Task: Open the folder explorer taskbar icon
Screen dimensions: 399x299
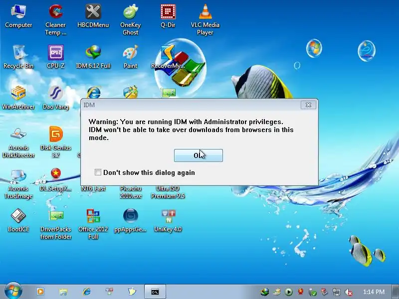Action: click(x=63, y=292)
